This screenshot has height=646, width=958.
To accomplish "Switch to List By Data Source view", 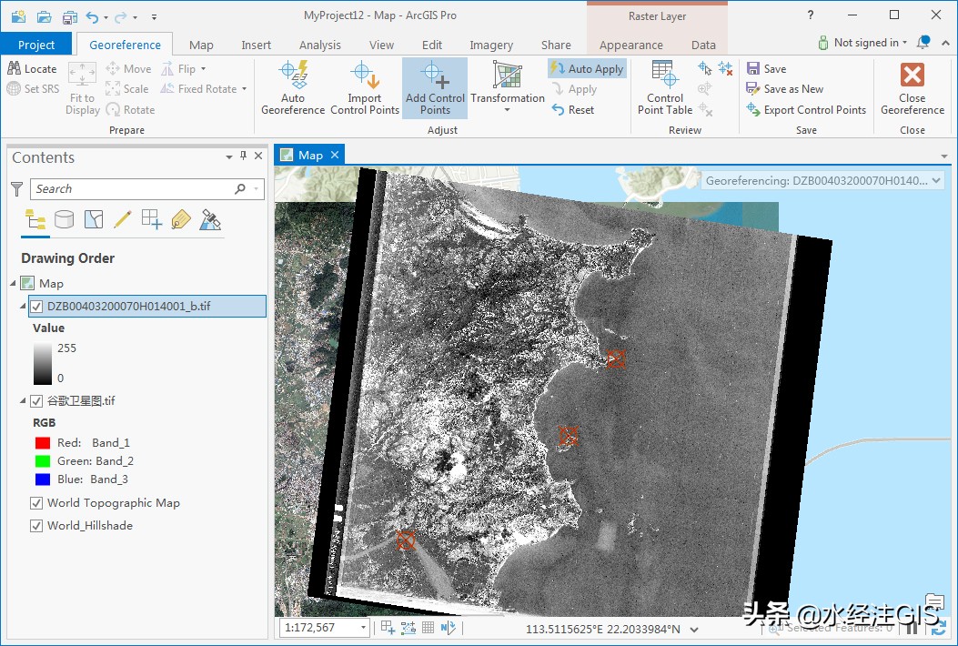I will pyautogui.click(x=65, y=219).
